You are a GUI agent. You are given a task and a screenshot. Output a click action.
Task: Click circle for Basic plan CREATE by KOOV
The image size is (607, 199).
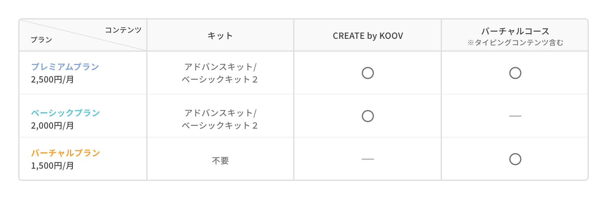point(367,116)
